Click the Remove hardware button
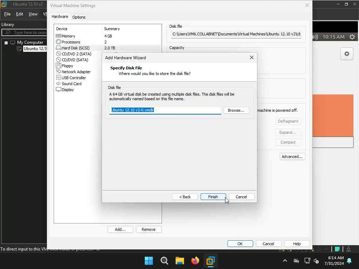The width and height of the screenshot is (359, 269). (x=149, y=229)
